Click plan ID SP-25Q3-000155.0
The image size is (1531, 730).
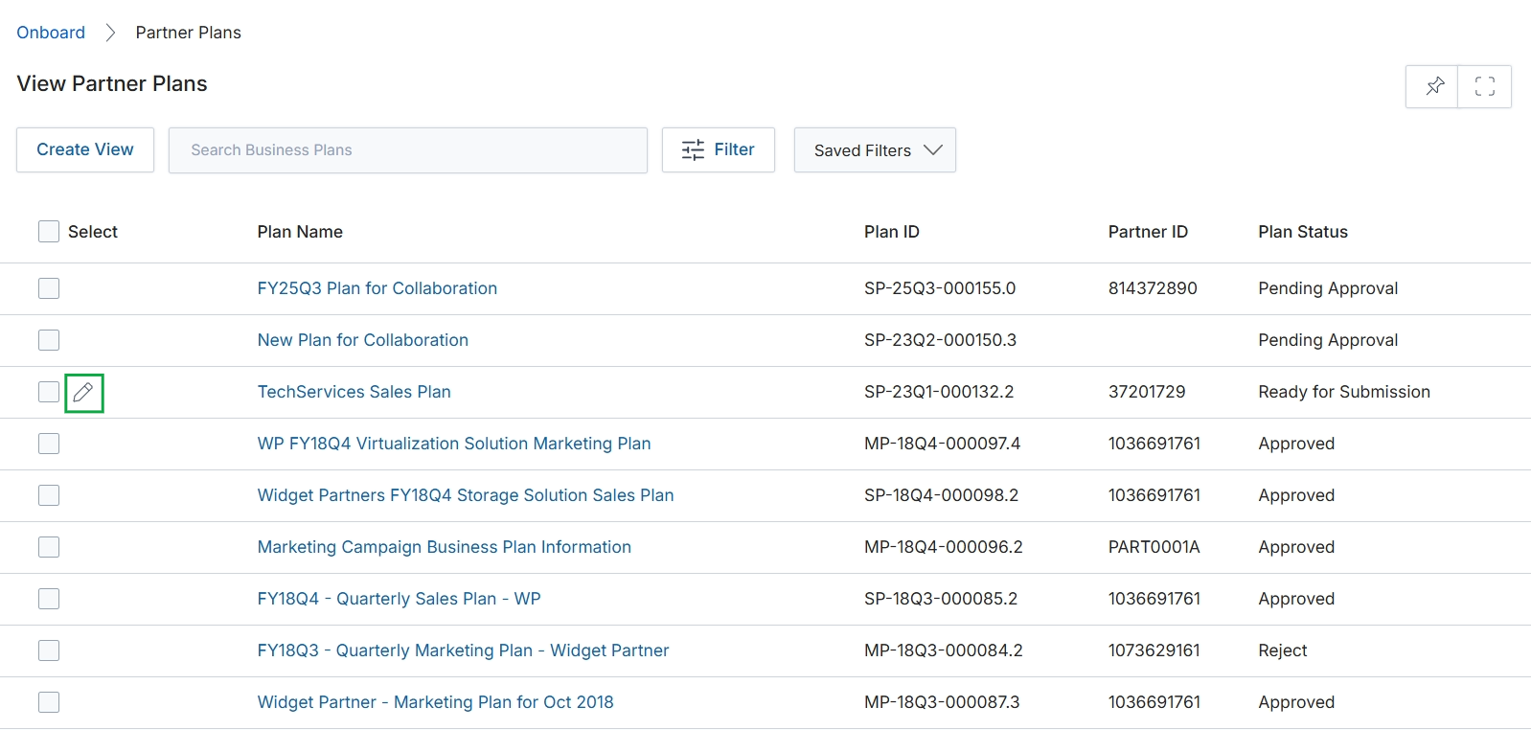(940, 288)
